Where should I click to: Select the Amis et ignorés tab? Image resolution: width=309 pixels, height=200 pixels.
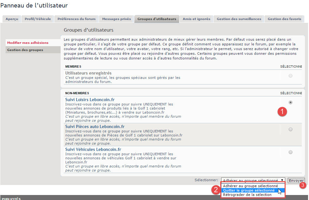pyautogui.click(x=196, y=19)
